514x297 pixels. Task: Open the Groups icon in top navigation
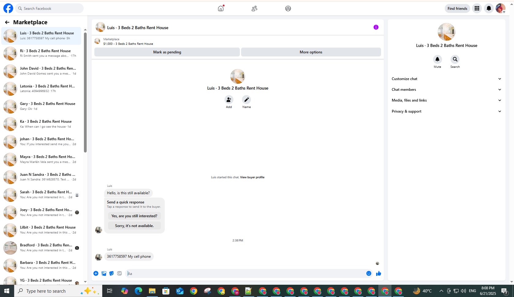pos(288,8)
